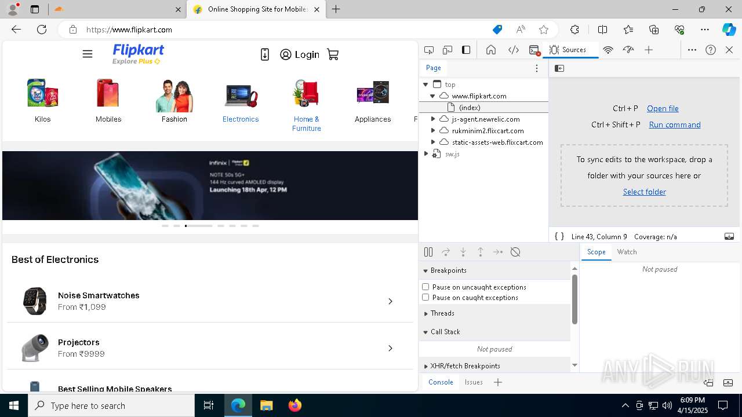Expand rukminim2.flixcart.com tree node

click(432, 130)
